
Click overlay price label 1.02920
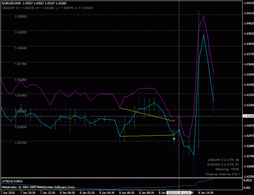point(21,32)
